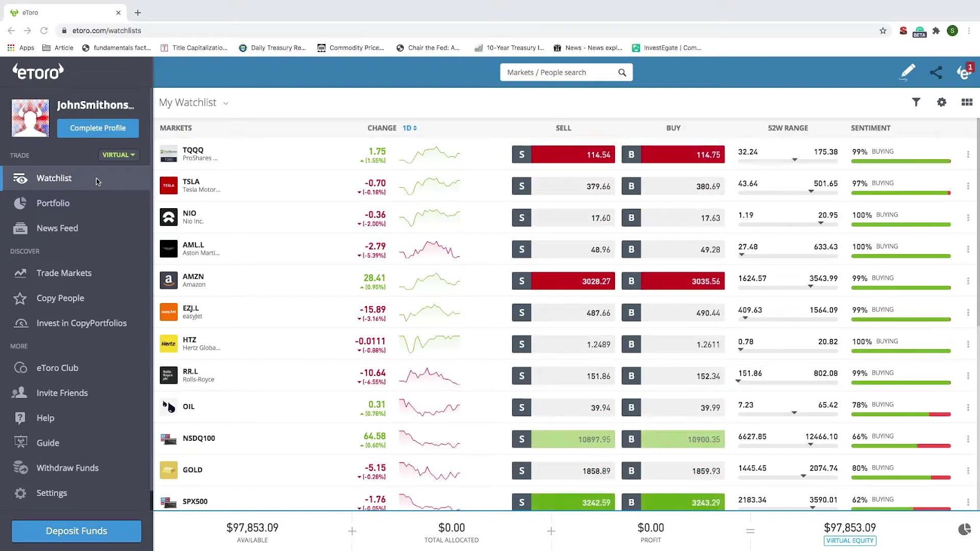This screenshot has height=551, width=980.
Task: Open Help in sidebar
Action: [x=75, y=418]
